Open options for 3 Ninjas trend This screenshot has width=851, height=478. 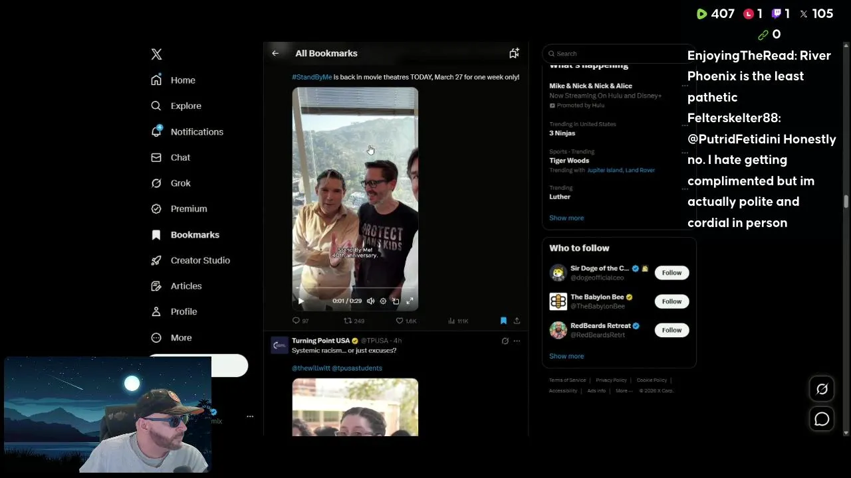685,124
